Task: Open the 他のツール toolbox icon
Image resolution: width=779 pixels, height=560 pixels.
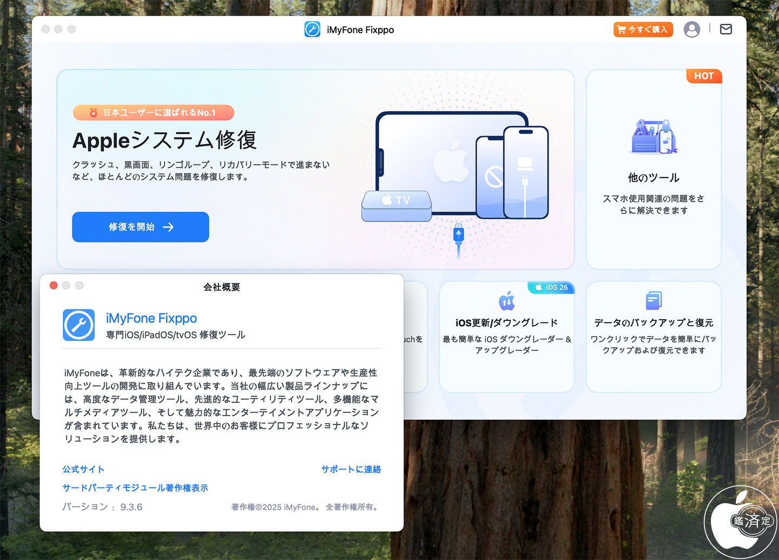Action: (653, 136)
